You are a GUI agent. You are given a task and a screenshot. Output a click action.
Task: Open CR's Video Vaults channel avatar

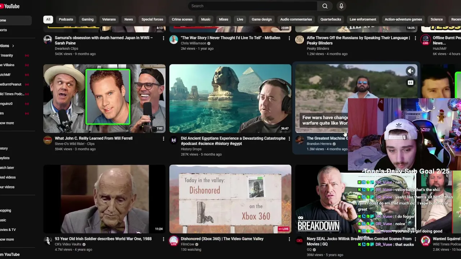tap(48, 241)
